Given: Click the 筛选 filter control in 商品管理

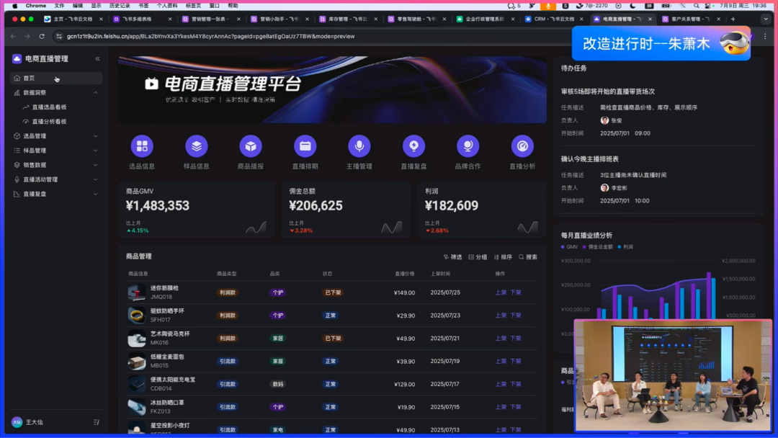Looking at the screenshot, I should pos(452,257).
